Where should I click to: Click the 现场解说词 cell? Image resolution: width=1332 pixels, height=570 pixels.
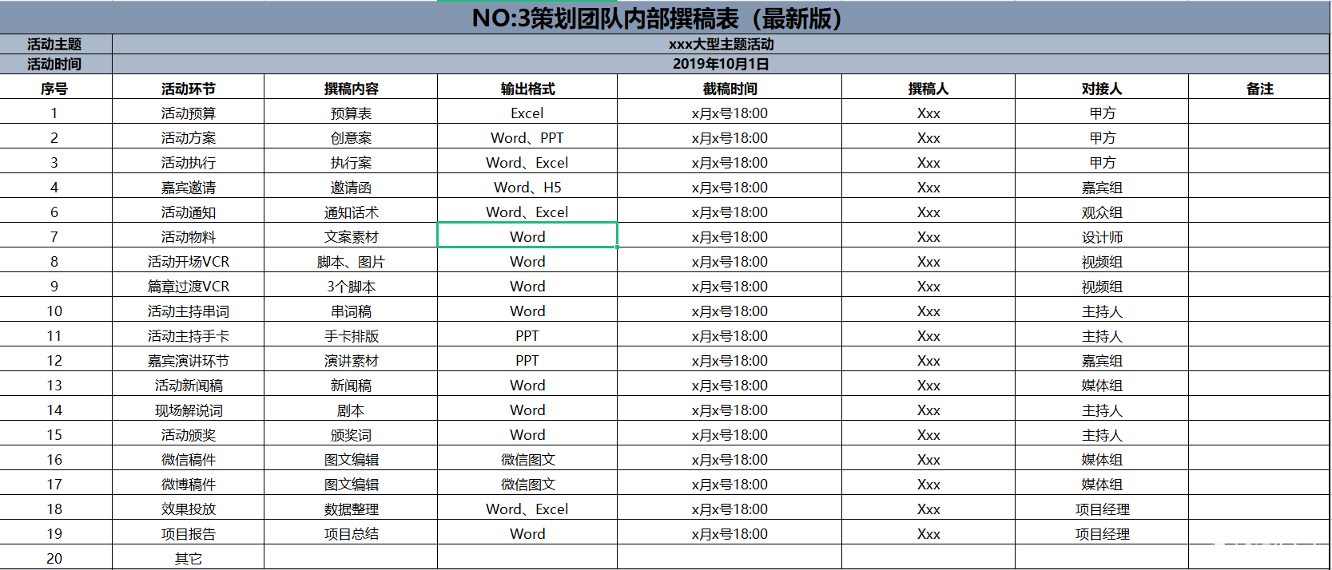click(x=189, y=410)
